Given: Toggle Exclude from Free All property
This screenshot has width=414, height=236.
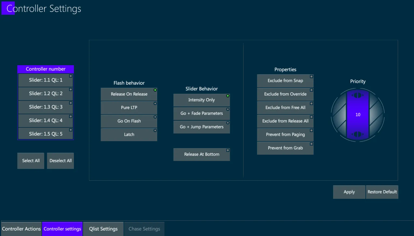Looking at the screenshot, I should 285,107.
